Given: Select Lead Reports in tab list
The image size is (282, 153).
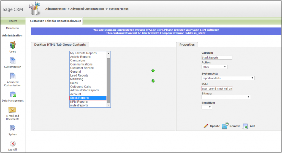Looking at the screenshot, I should pos(88,75).
